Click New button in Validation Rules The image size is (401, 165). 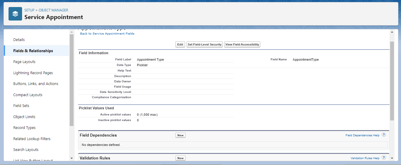(x=180, y=158)
